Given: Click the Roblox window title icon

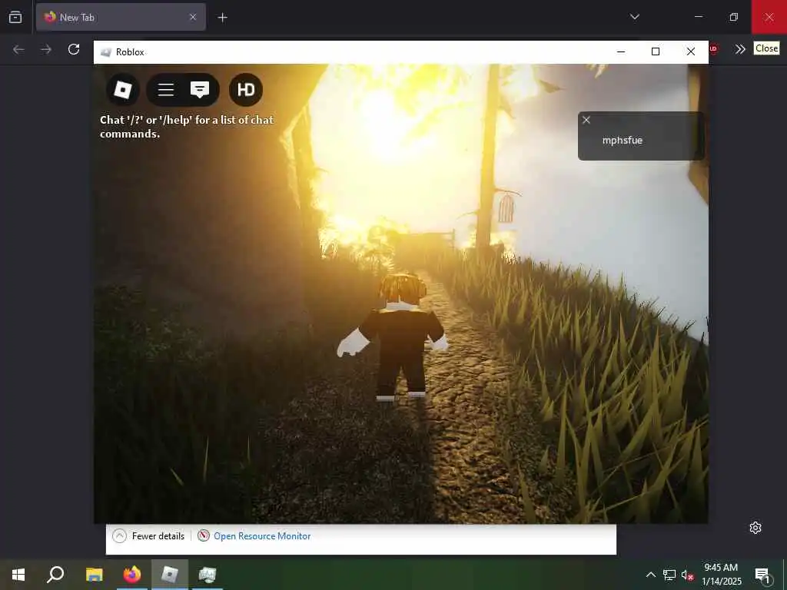Looking at the screenshot, I should tap(105, 52).
